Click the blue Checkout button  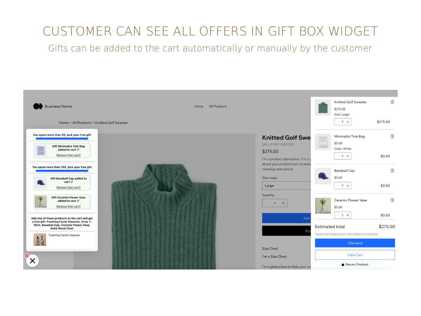[x=355, y=243]
